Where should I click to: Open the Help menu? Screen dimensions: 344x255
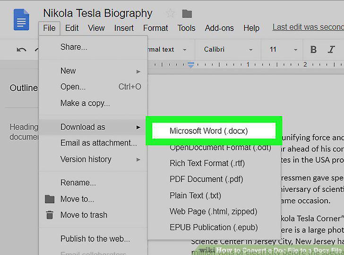click(x=251, y=28)
